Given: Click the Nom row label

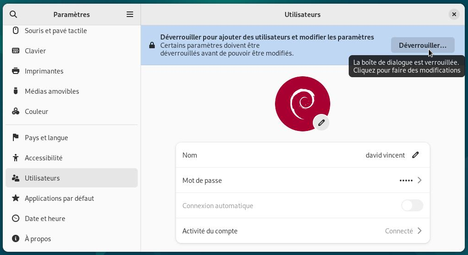Looking at the screenshot, I should click(x=189, y=155).
